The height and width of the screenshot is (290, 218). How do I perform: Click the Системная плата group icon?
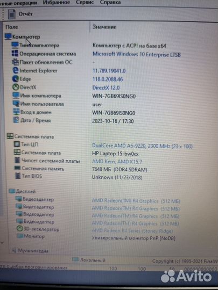click(x=10, y=136)
